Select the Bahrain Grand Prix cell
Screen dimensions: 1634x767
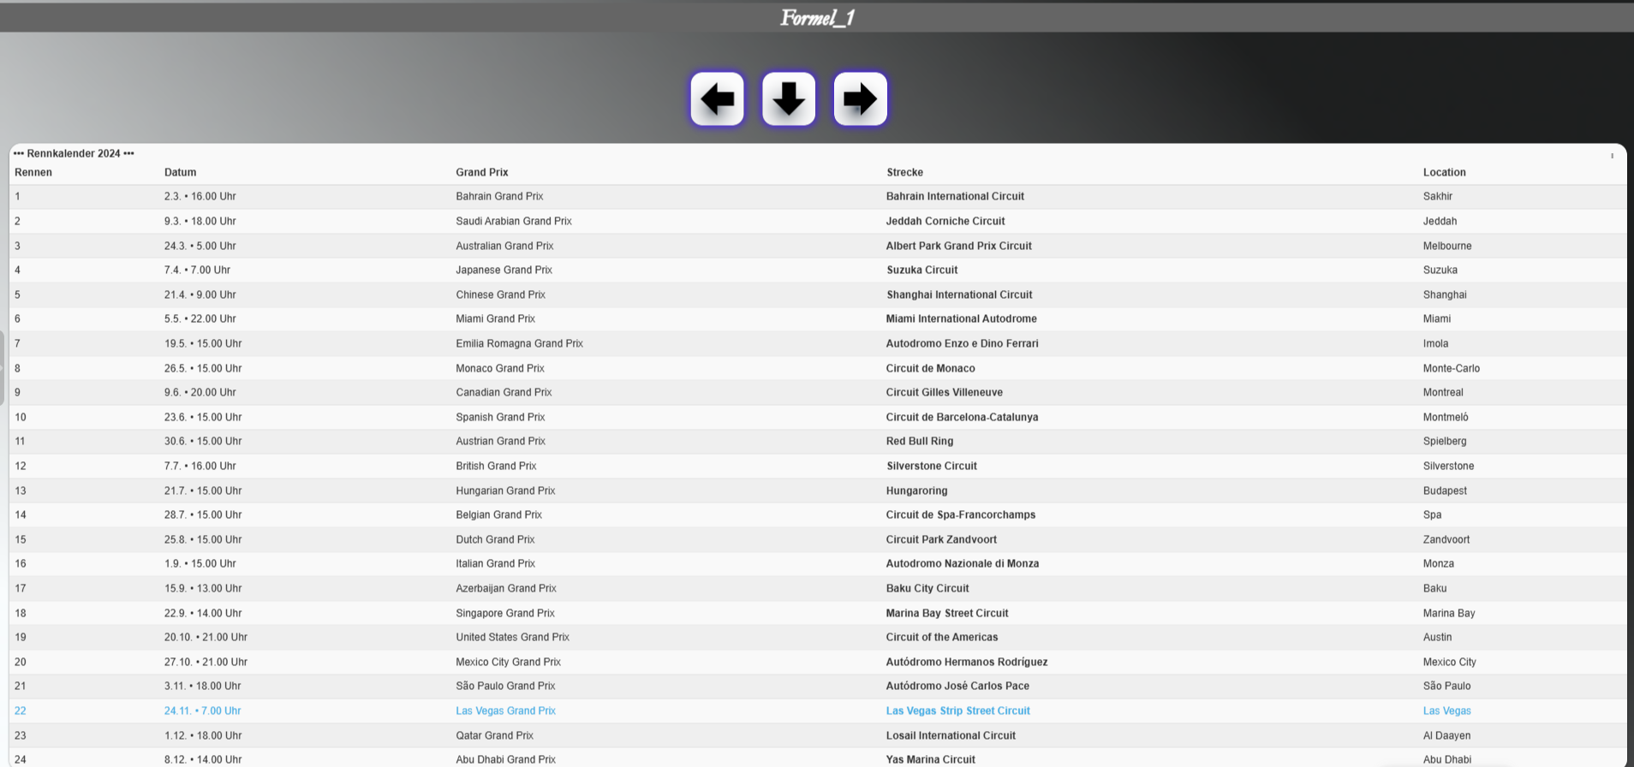pos(499,196)
